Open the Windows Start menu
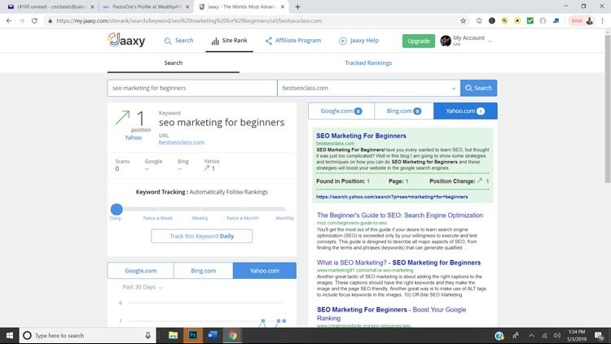This screenshot has width=611, height=344. [x=9, y=335]
